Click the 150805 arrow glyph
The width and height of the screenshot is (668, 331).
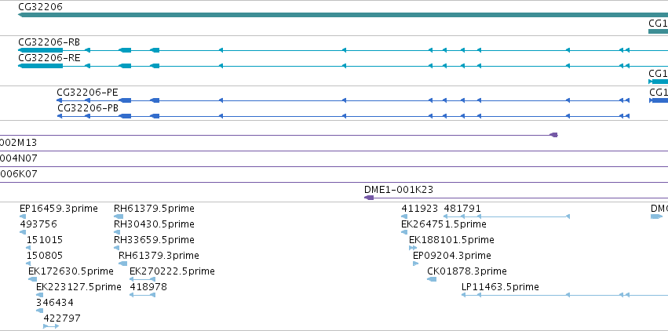(x=28, y=264)
